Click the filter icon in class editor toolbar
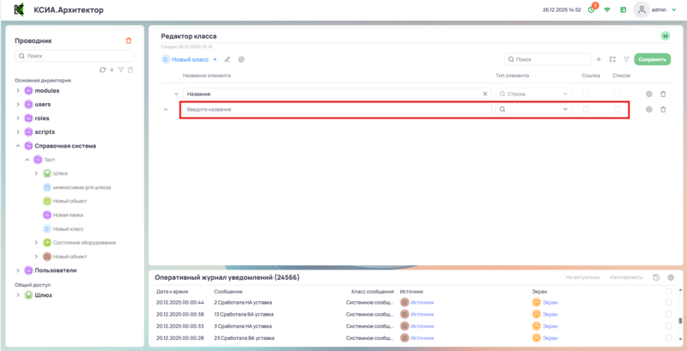 click(x=626, y=59)
